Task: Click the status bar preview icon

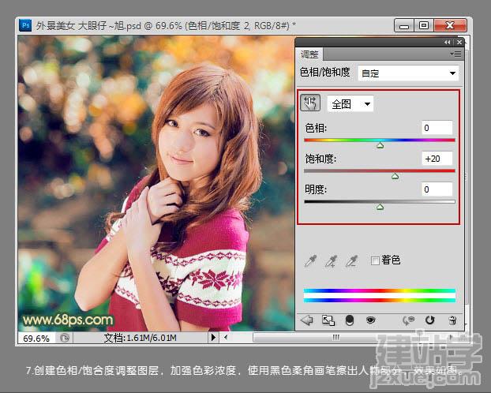Action: [x=65, y=339]
